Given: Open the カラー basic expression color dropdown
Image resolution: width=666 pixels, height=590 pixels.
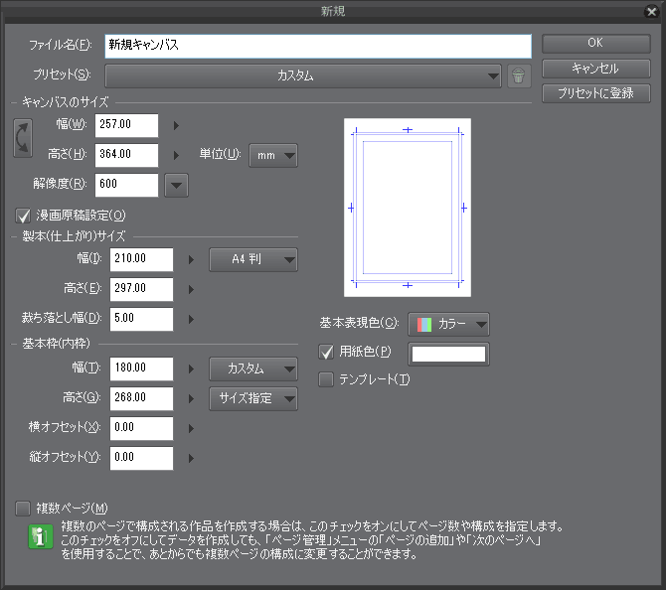Looking at the screenshot, I should 449,324.
